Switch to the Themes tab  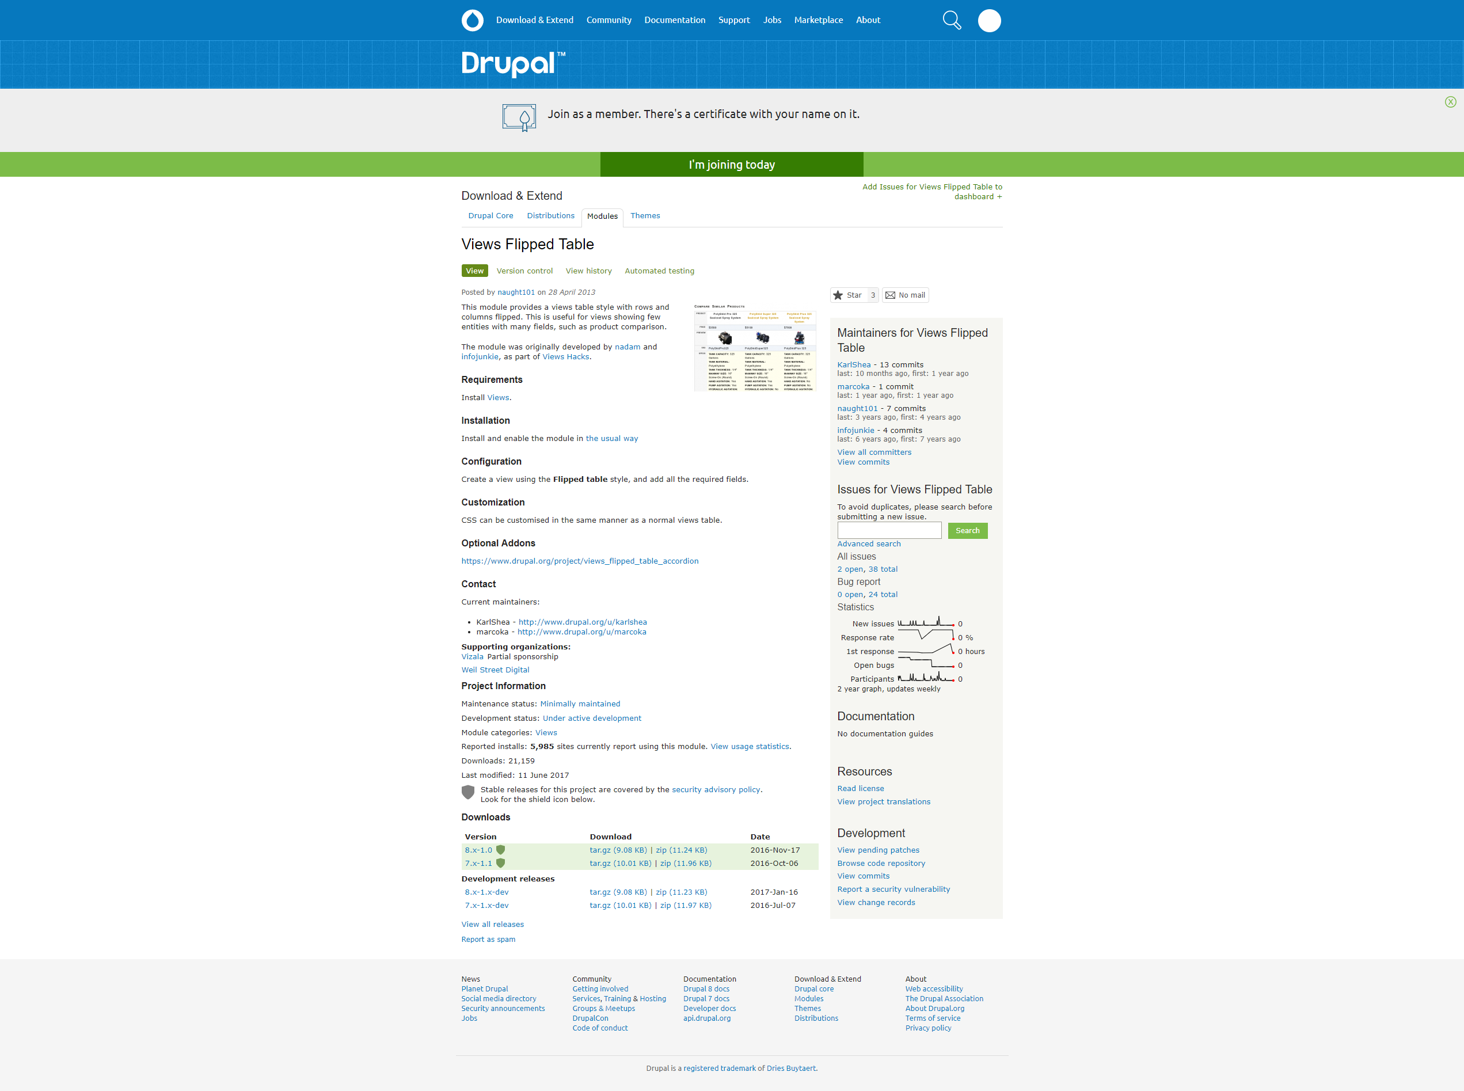(645, 216)
